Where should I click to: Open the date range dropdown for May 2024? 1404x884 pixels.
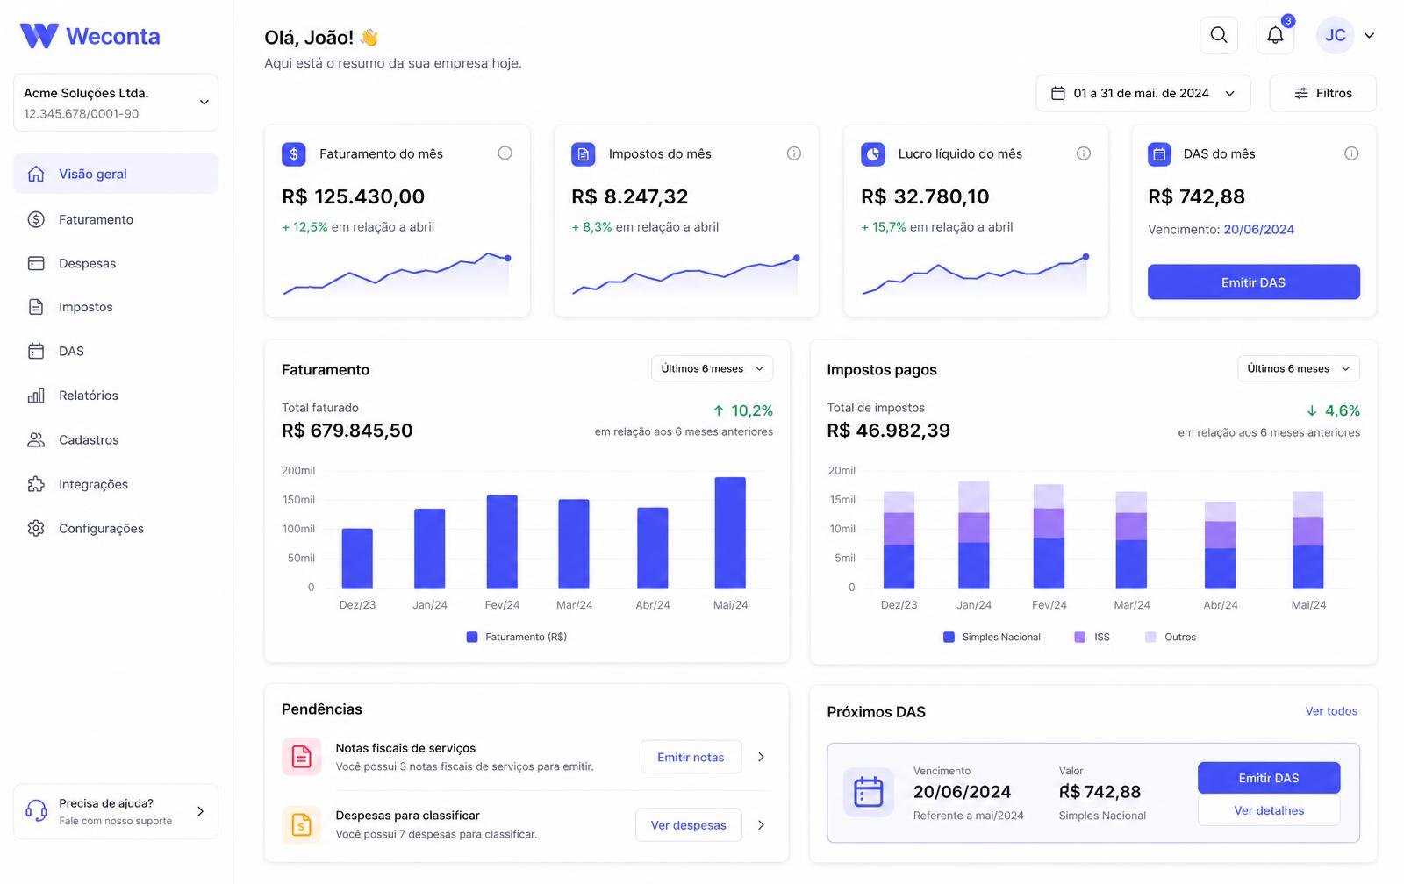[1143, 93]
